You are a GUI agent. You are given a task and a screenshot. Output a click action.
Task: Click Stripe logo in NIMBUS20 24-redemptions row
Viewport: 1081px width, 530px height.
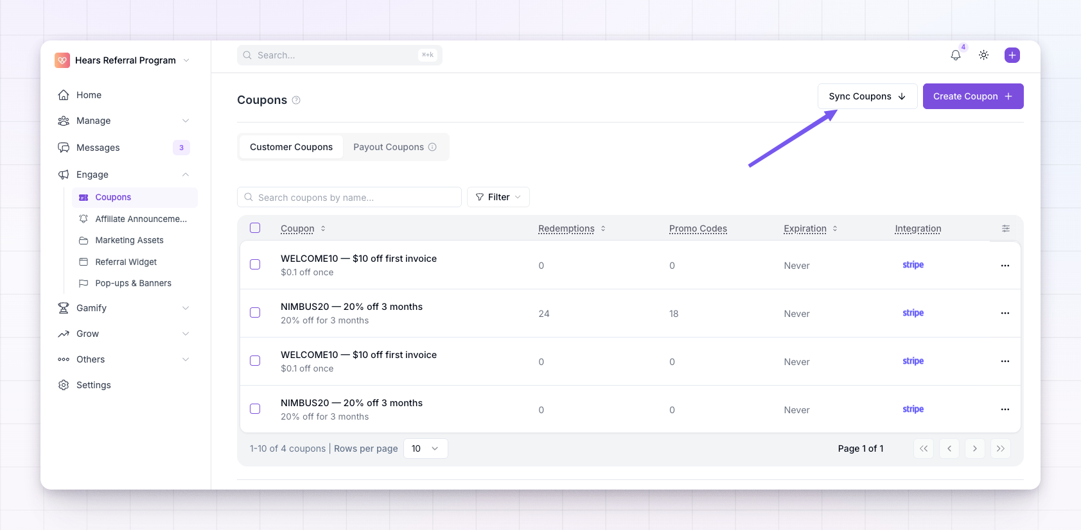coord(913,313)
